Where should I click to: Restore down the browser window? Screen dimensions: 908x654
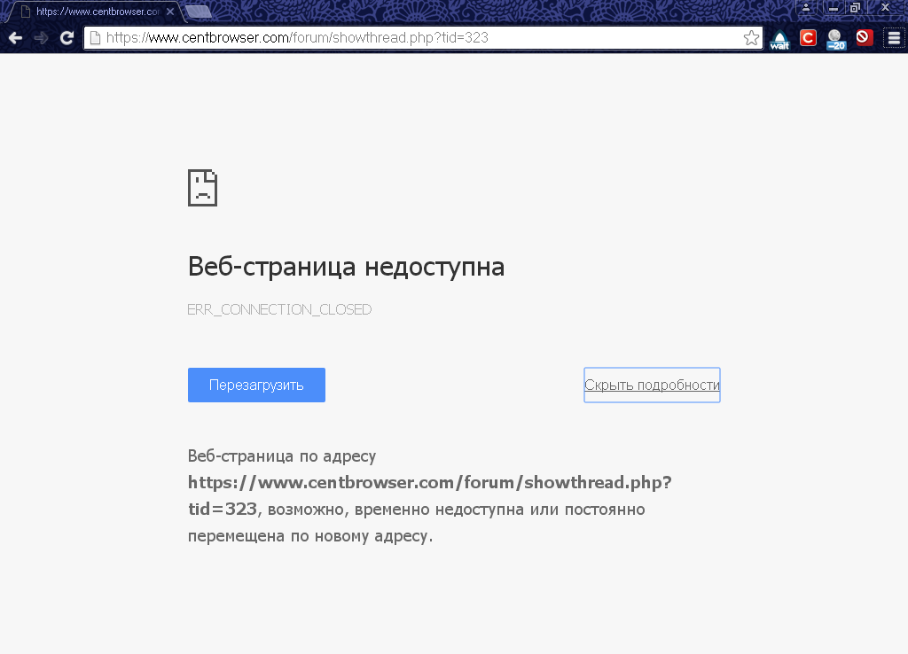[855, 7]
